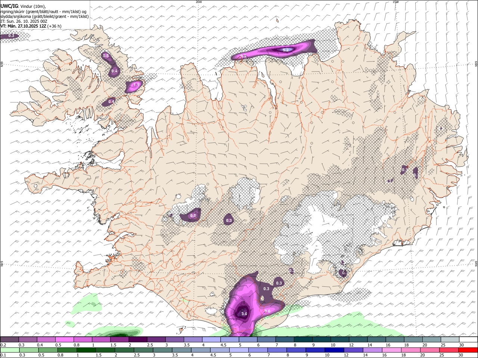Click the "5.2" snowfall value on the north coast
478x358 pixels.
(x=286, y=50)
